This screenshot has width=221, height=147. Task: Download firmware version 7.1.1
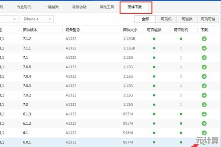click(204, 48)
